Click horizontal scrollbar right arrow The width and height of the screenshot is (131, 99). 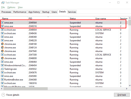127,89
